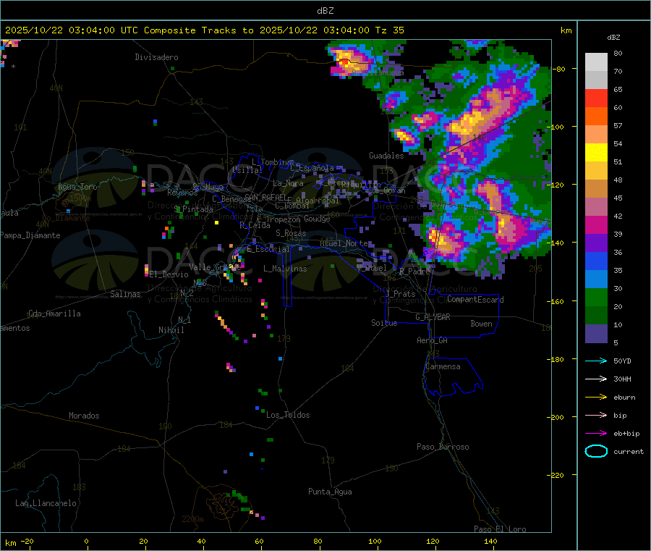Click the green 30 dBZ color swatch
The image size is (651, 551).
596,297
